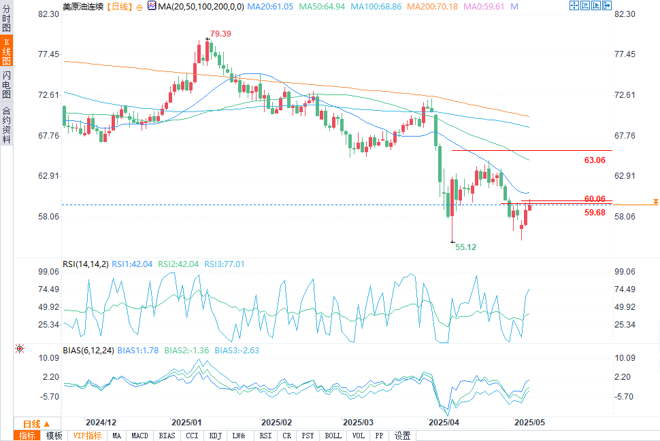Image resolution: width=660 pixels, height=441 pixels.
Task: Apply the CR indicator
Action: tap(287, 436)
